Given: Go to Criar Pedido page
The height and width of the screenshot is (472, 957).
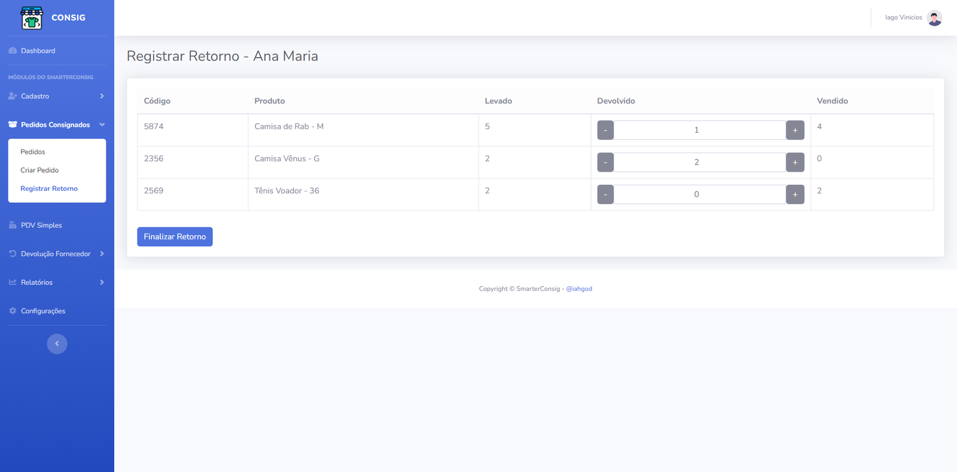Looking at the screenshot, I should click(39, 170).
